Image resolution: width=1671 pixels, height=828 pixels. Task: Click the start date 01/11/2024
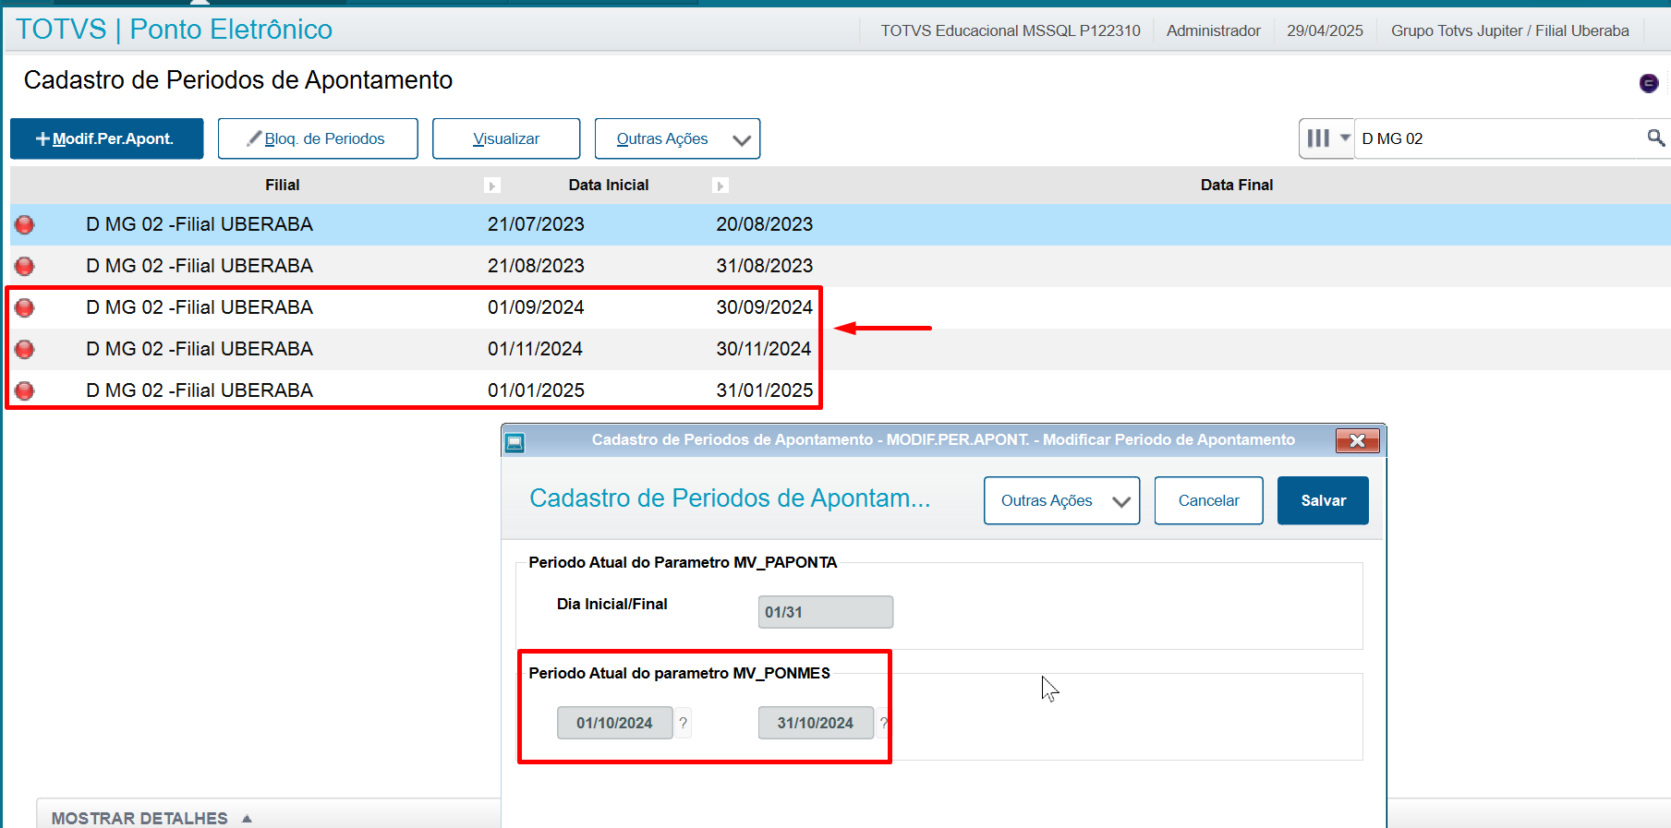click(536, 349)
